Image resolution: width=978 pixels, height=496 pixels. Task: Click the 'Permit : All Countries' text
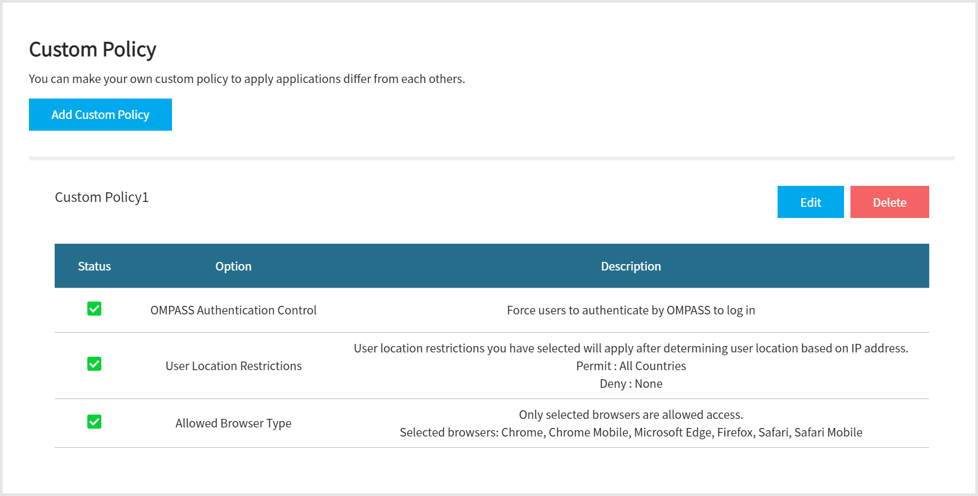click(x=631, y=366)
